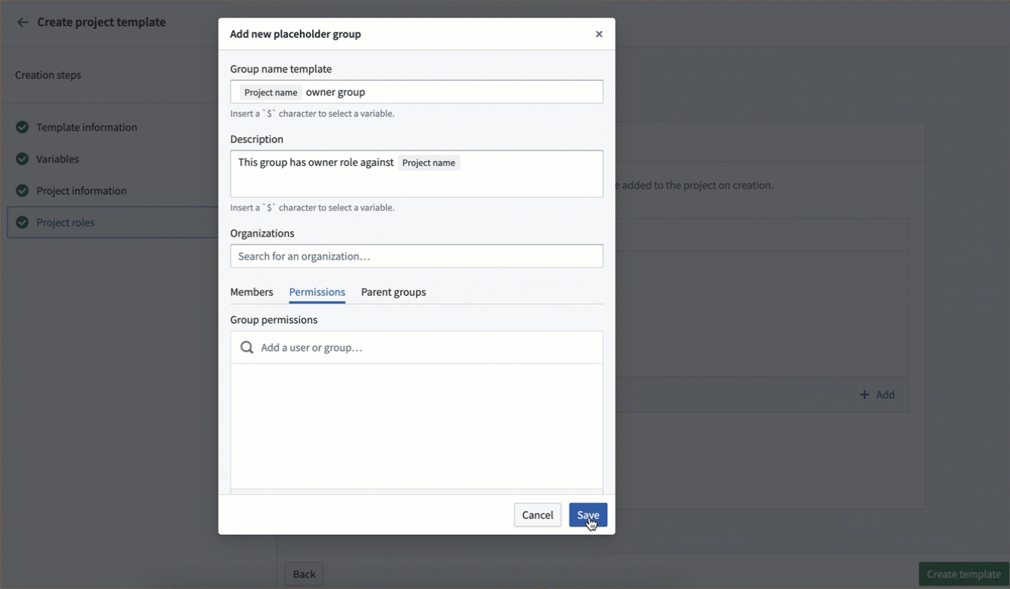Close the Add new placeholder group dialog

coord(599,34)
